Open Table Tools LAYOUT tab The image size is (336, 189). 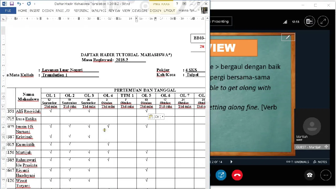tap(169, 10)
